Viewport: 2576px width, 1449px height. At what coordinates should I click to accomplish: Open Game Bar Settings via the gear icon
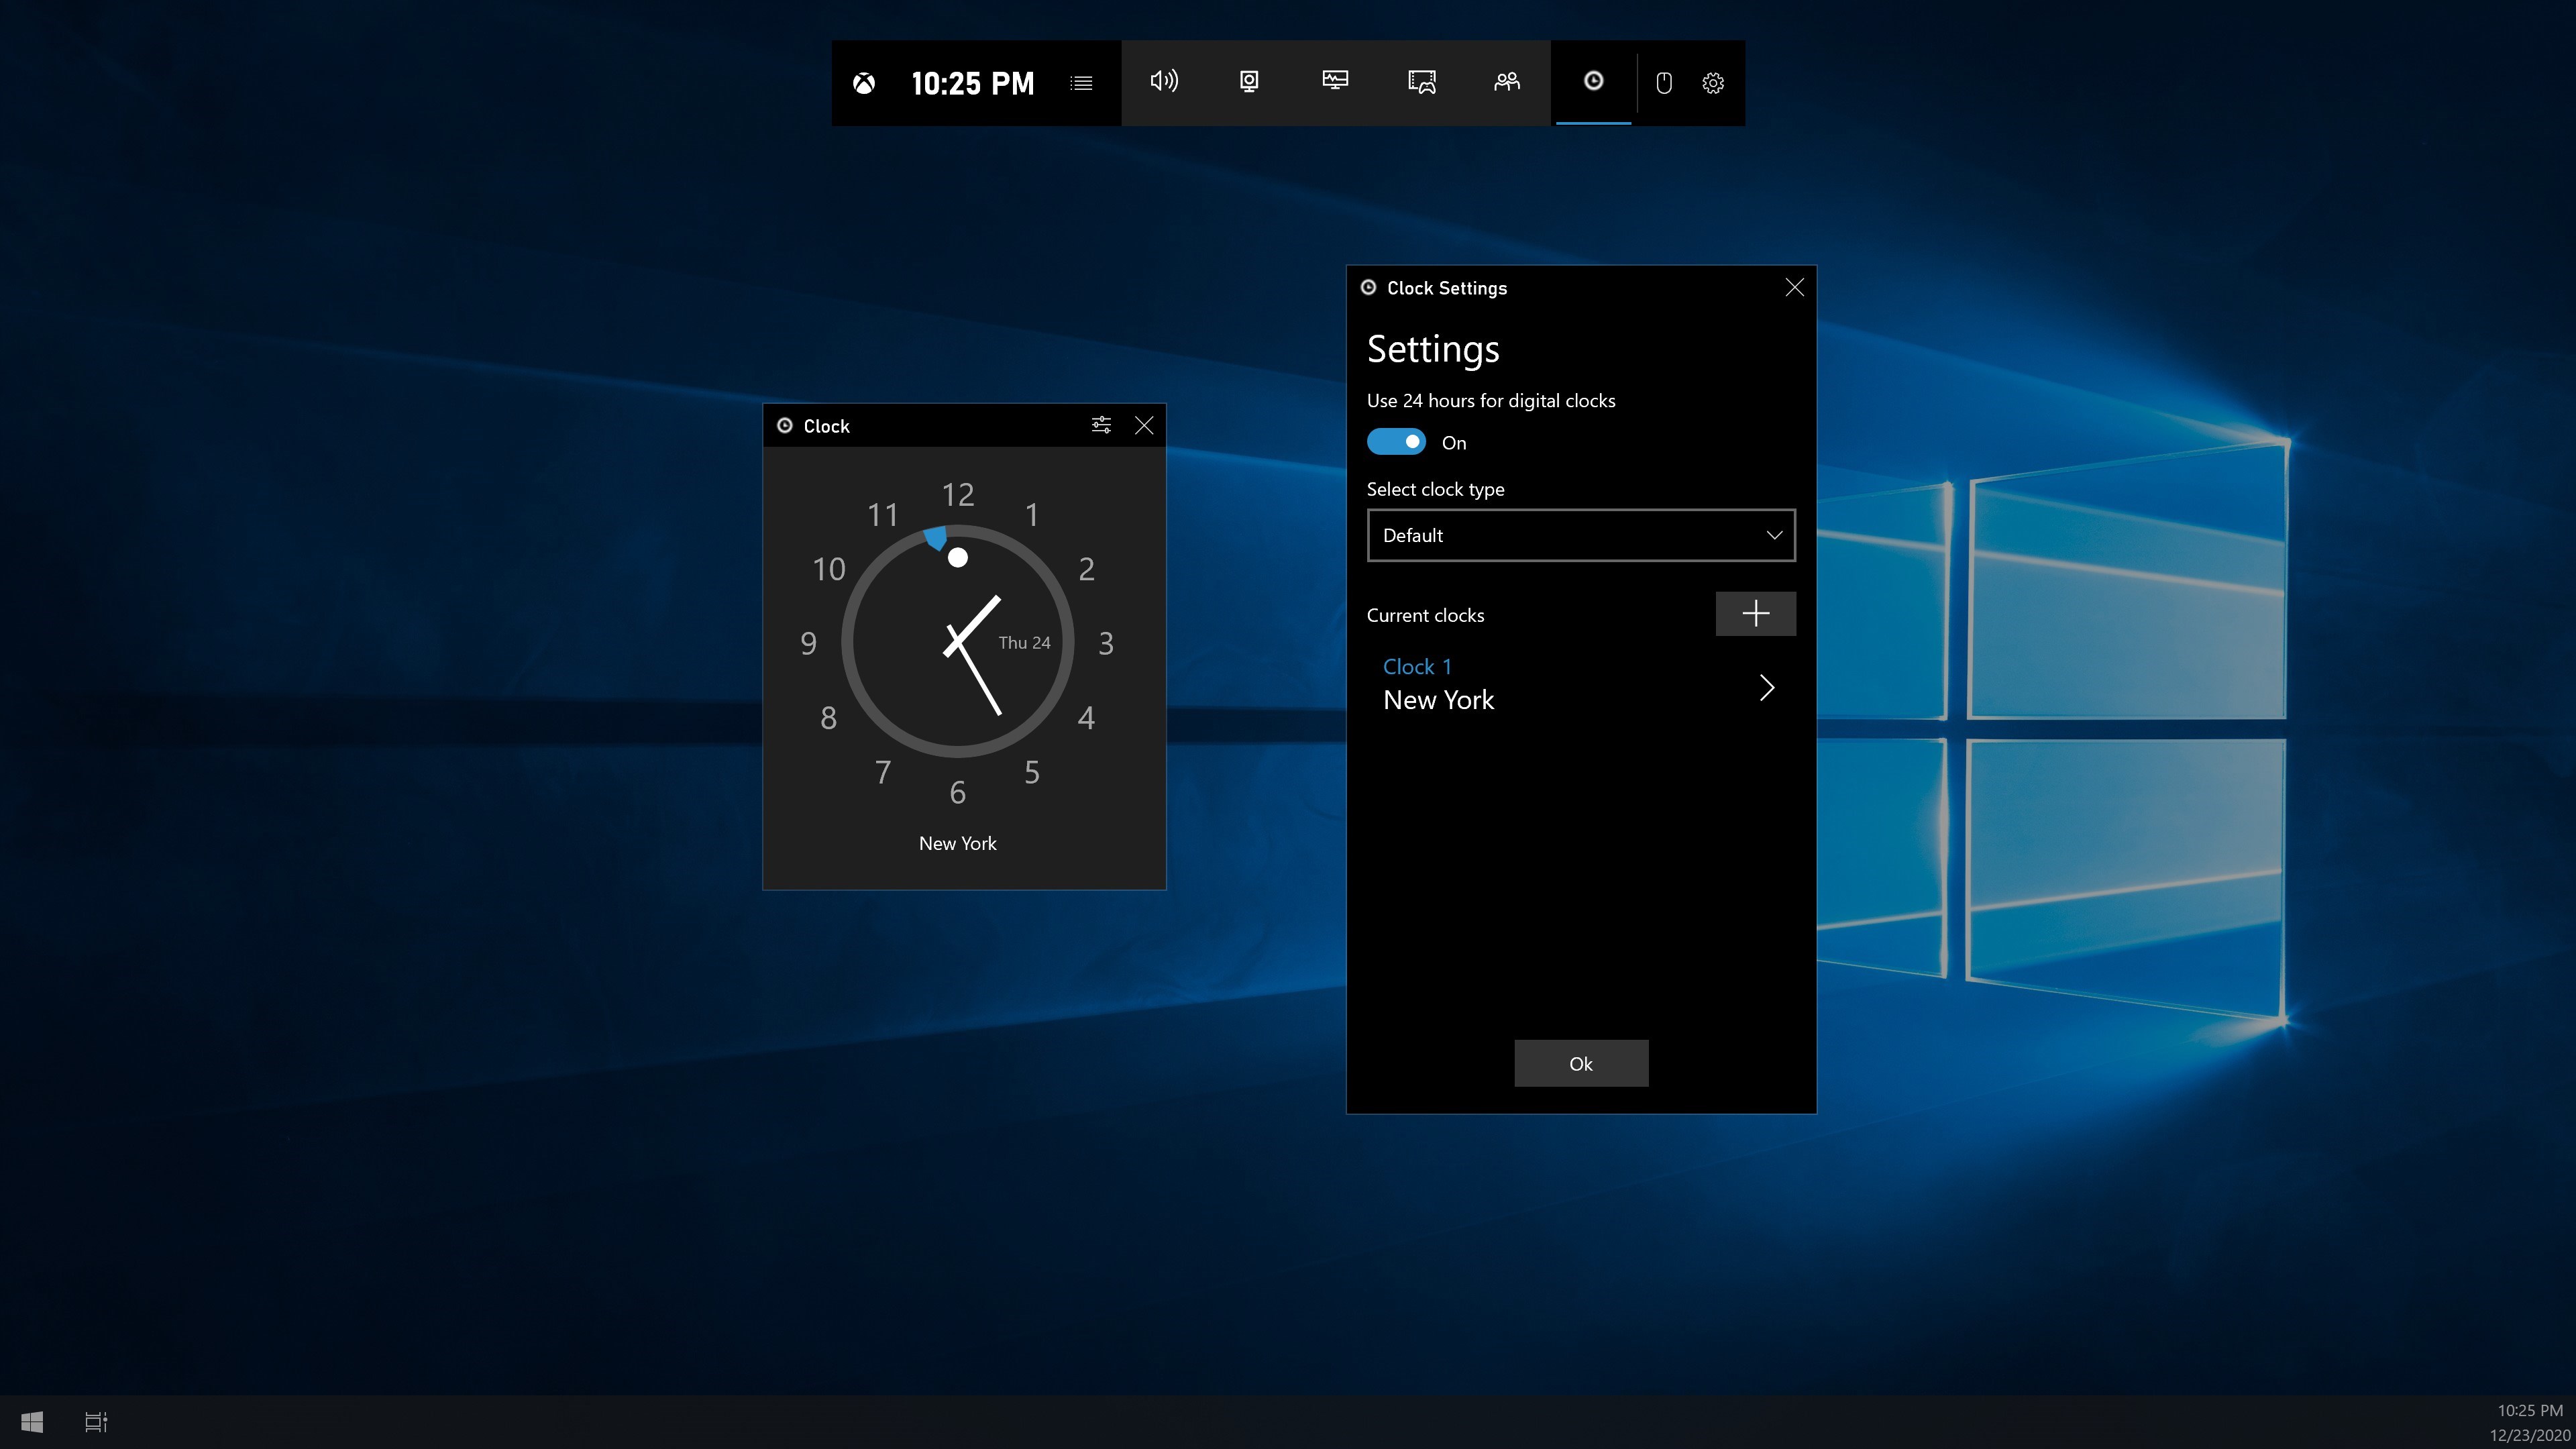[1712, 83]
